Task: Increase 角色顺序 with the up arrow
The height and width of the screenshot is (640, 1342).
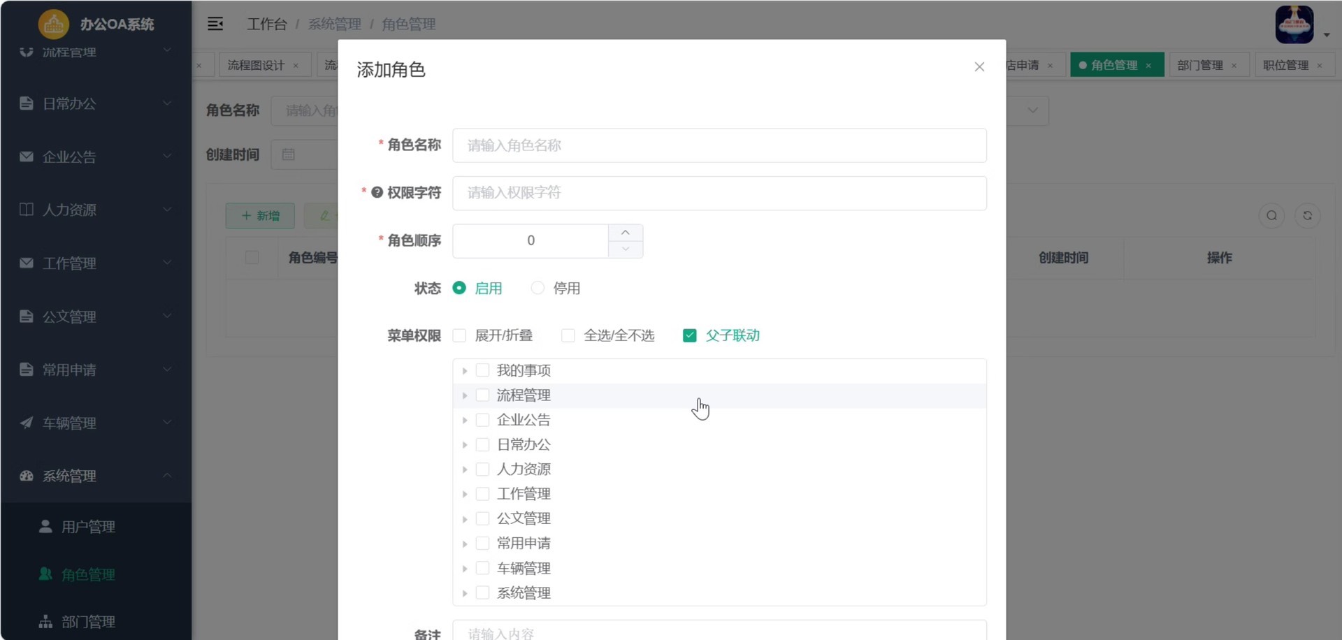Action: tap(626, 233)
